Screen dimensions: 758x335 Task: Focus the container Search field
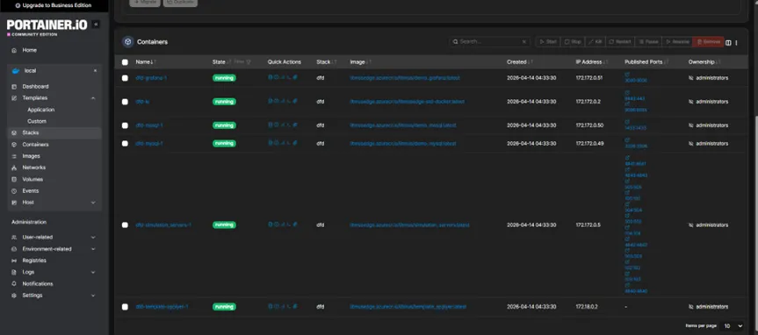pos(489,42)
